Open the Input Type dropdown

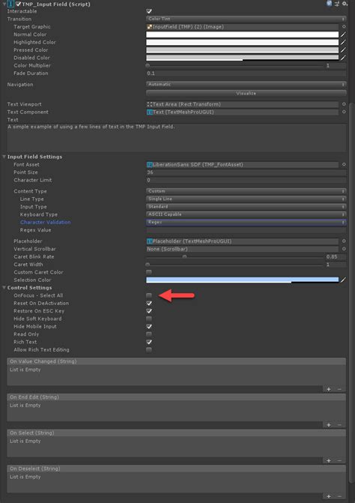tap(246, 207)
